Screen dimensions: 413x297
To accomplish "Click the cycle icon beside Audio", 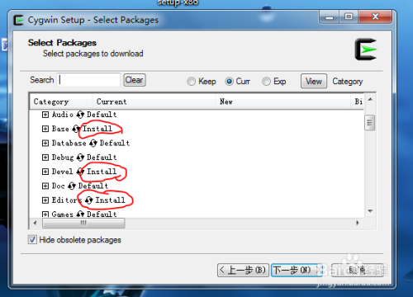I will [x=80, y=115].
